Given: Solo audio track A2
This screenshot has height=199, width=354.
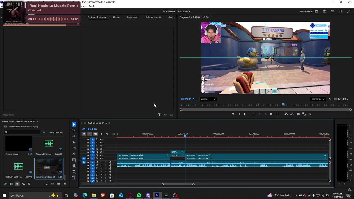Looking at the screenshot, I should point(106,165).
